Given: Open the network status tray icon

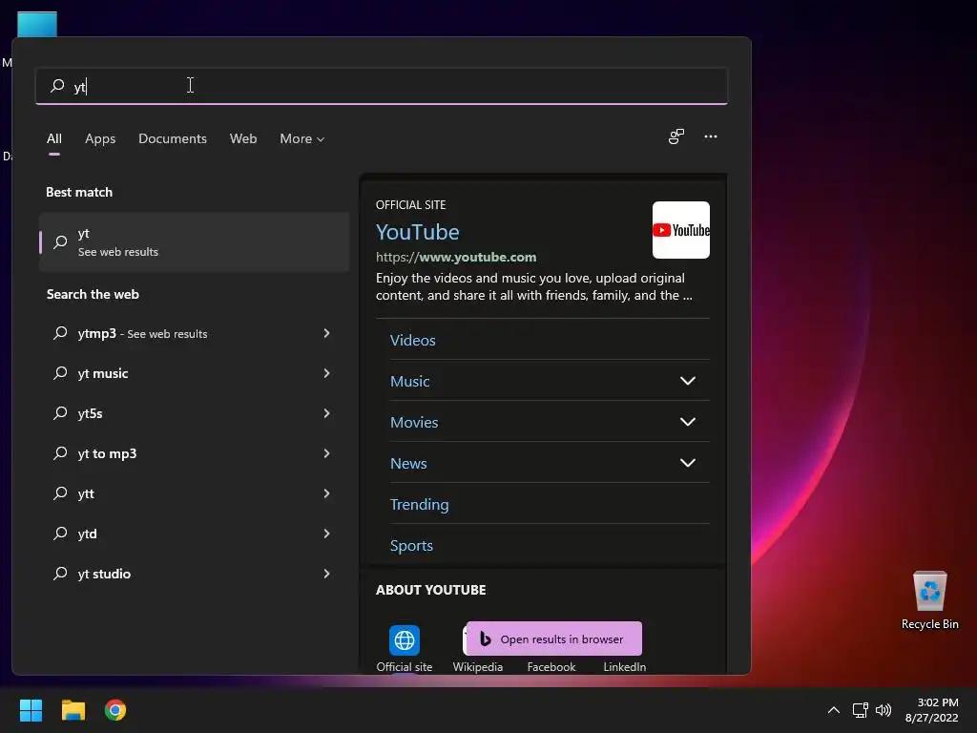Looking at the screenshot, I should [x=861, y=710].
